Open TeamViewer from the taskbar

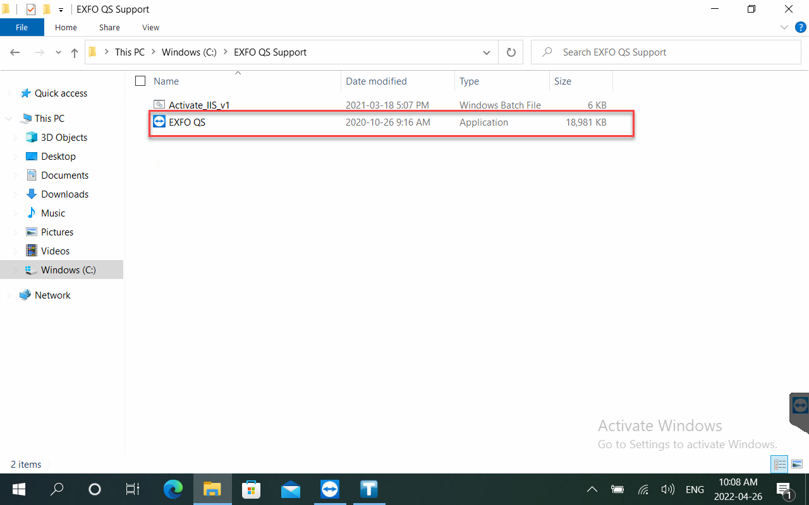(x=330, y=489)
